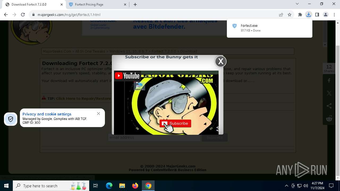The height and width of the screenshot is (191, 340).
Task: Click the red Subscribe button in video
Action: [x=175, y=123]
